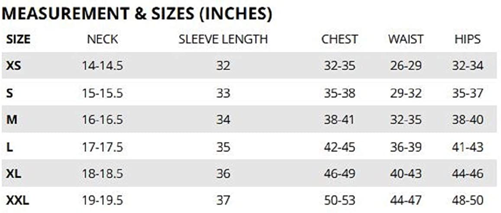Click hips measurement 48-50
The image size is (501, 213).
click(x=467, y=200)
